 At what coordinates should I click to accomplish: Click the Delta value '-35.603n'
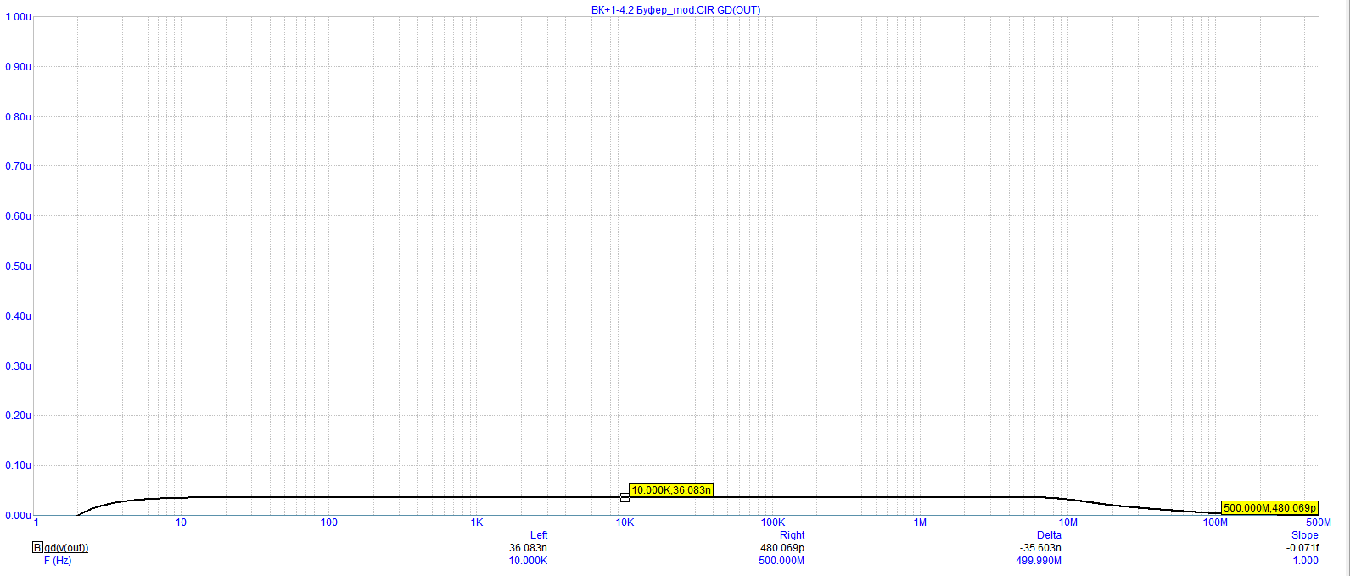point(1040,548)
